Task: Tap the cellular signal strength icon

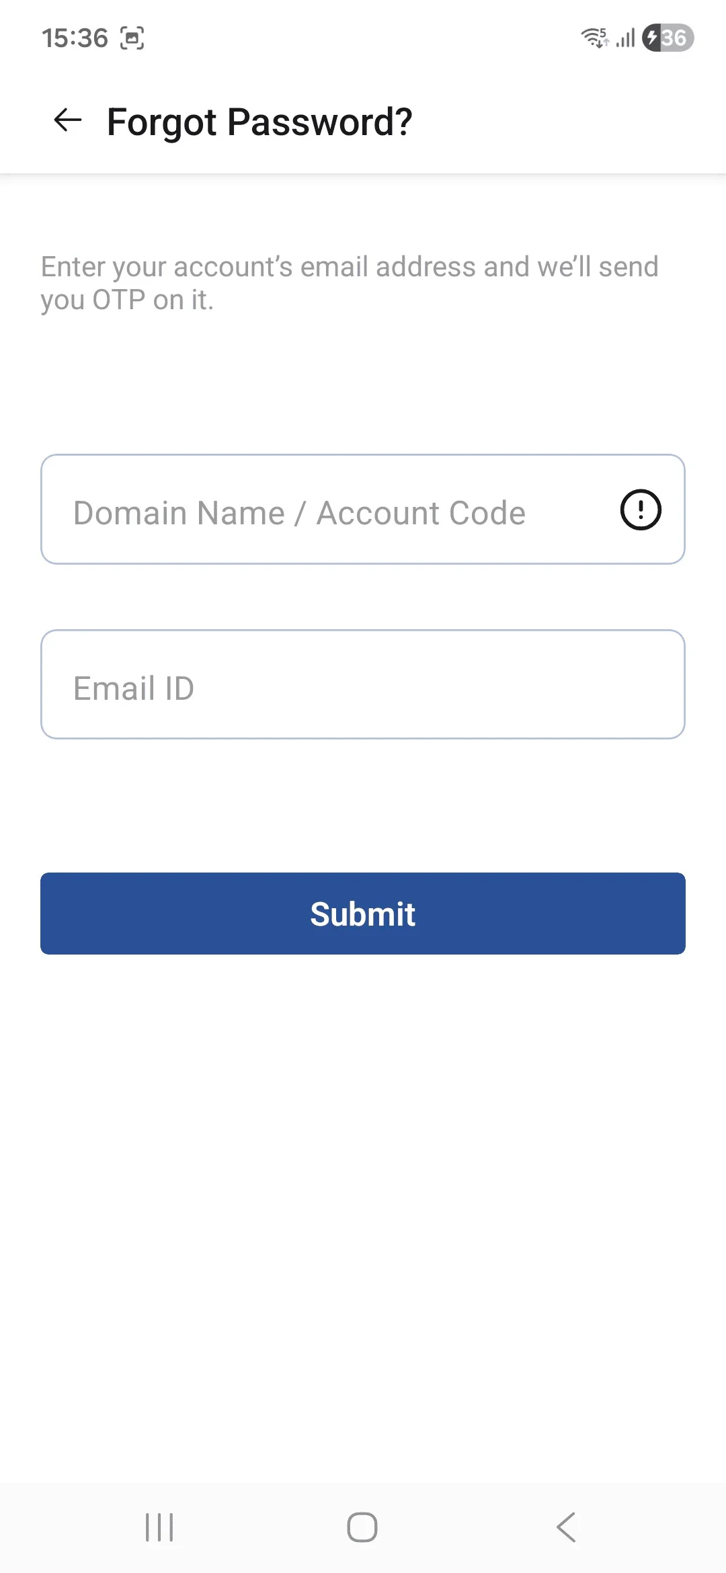Action: click(625, 38)
